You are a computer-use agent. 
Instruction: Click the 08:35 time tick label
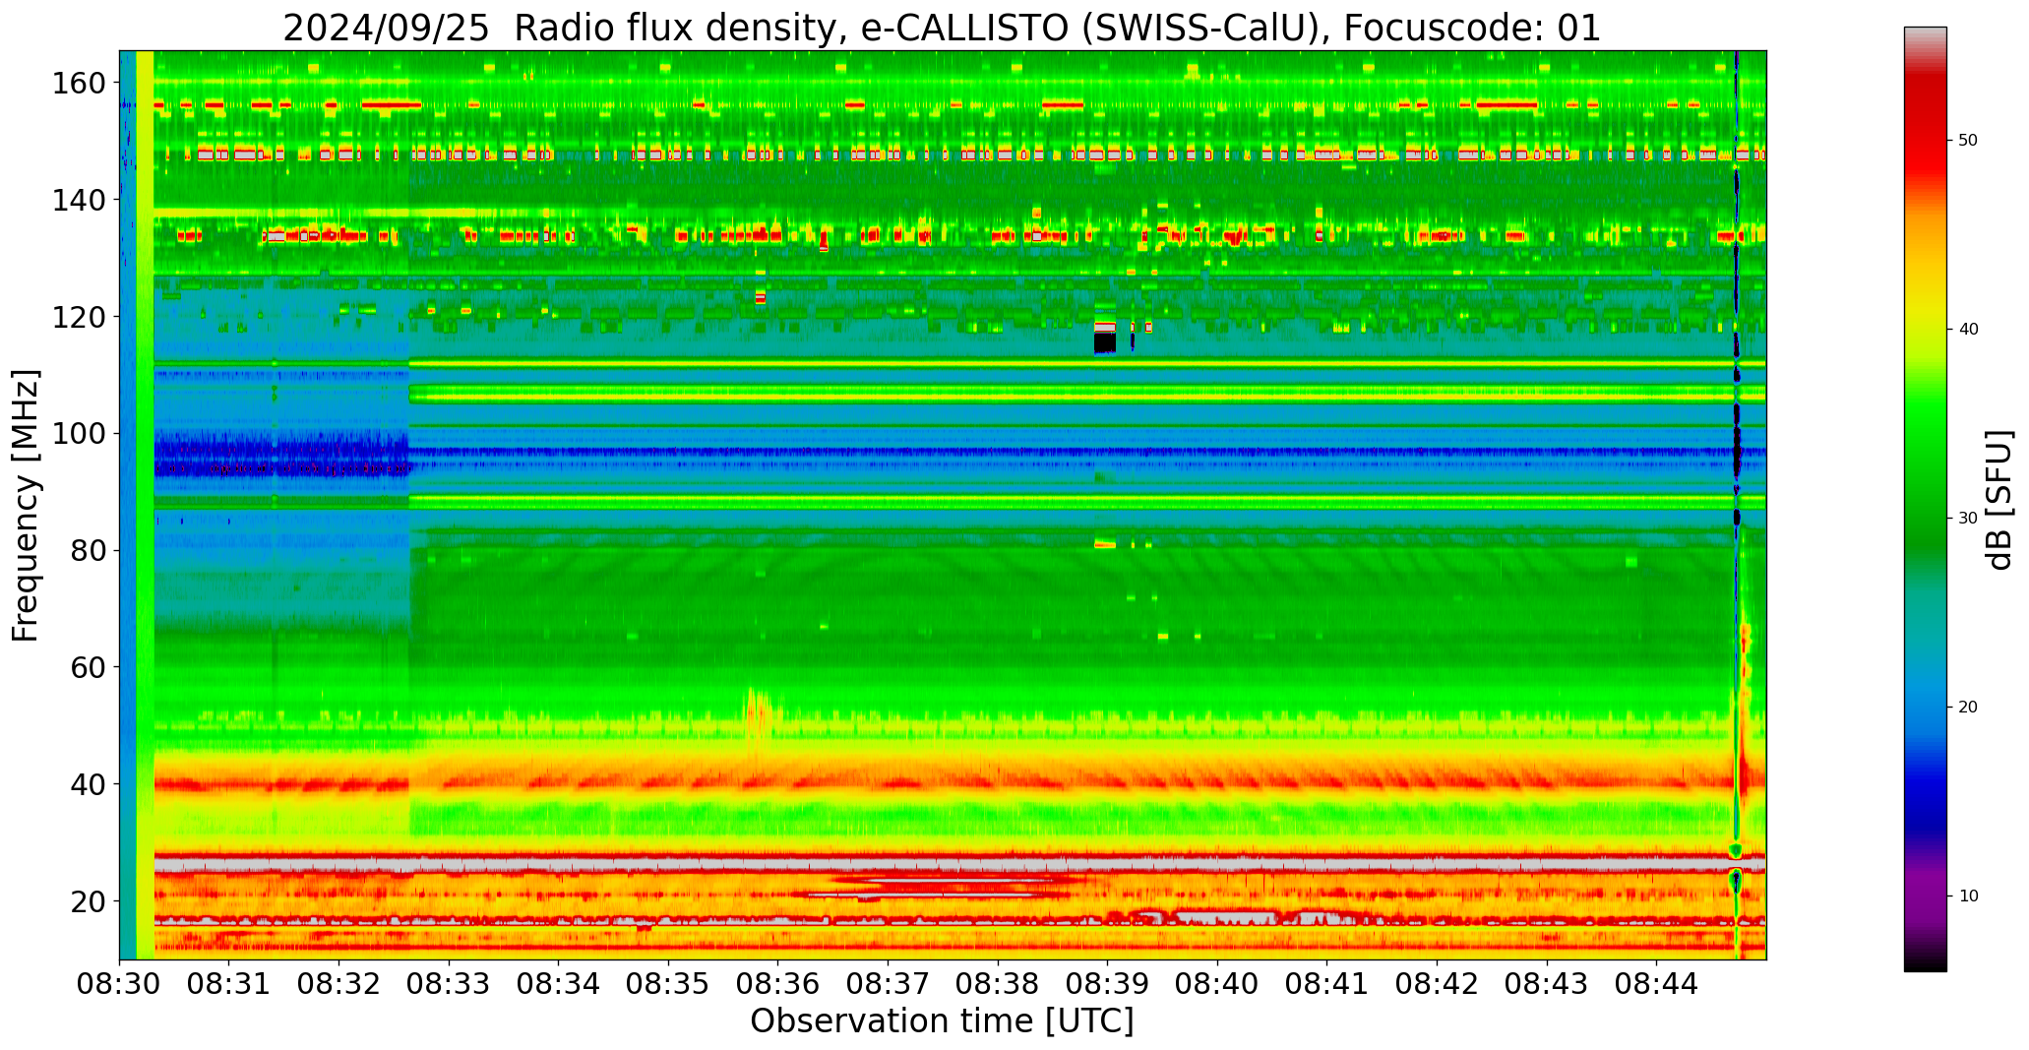668,985
